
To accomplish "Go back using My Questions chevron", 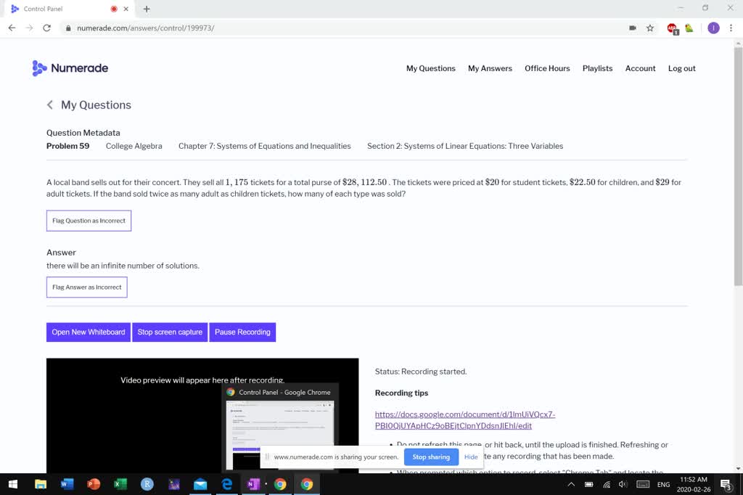I will click(50, 105).
